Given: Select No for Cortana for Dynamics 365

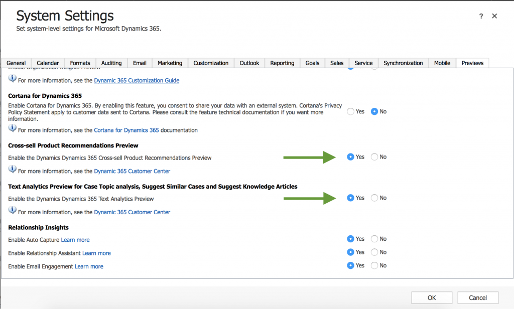Looking at the screenshot, I should [374, 111].
